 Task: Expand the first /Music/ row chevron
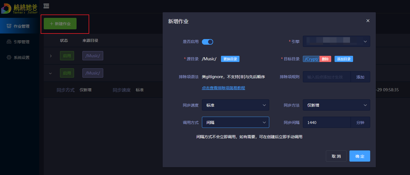(51, 56)
